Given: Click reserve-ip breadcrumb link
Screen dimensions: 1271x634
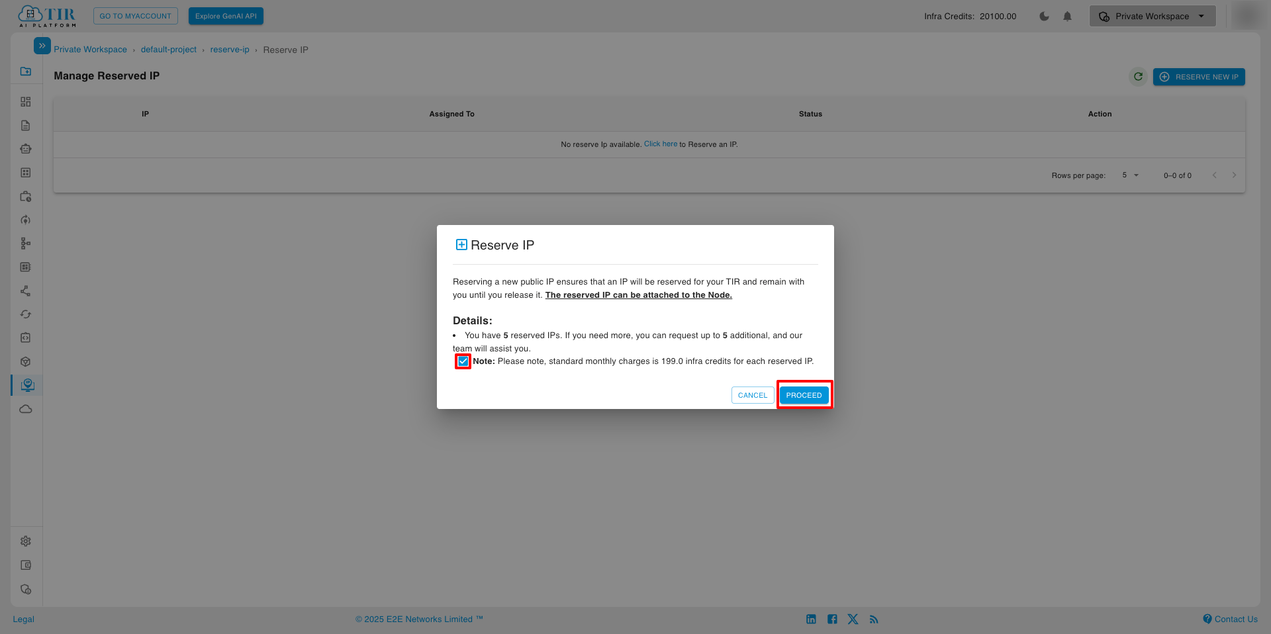Looking at the screenshot, I should [x=230, y=50].
